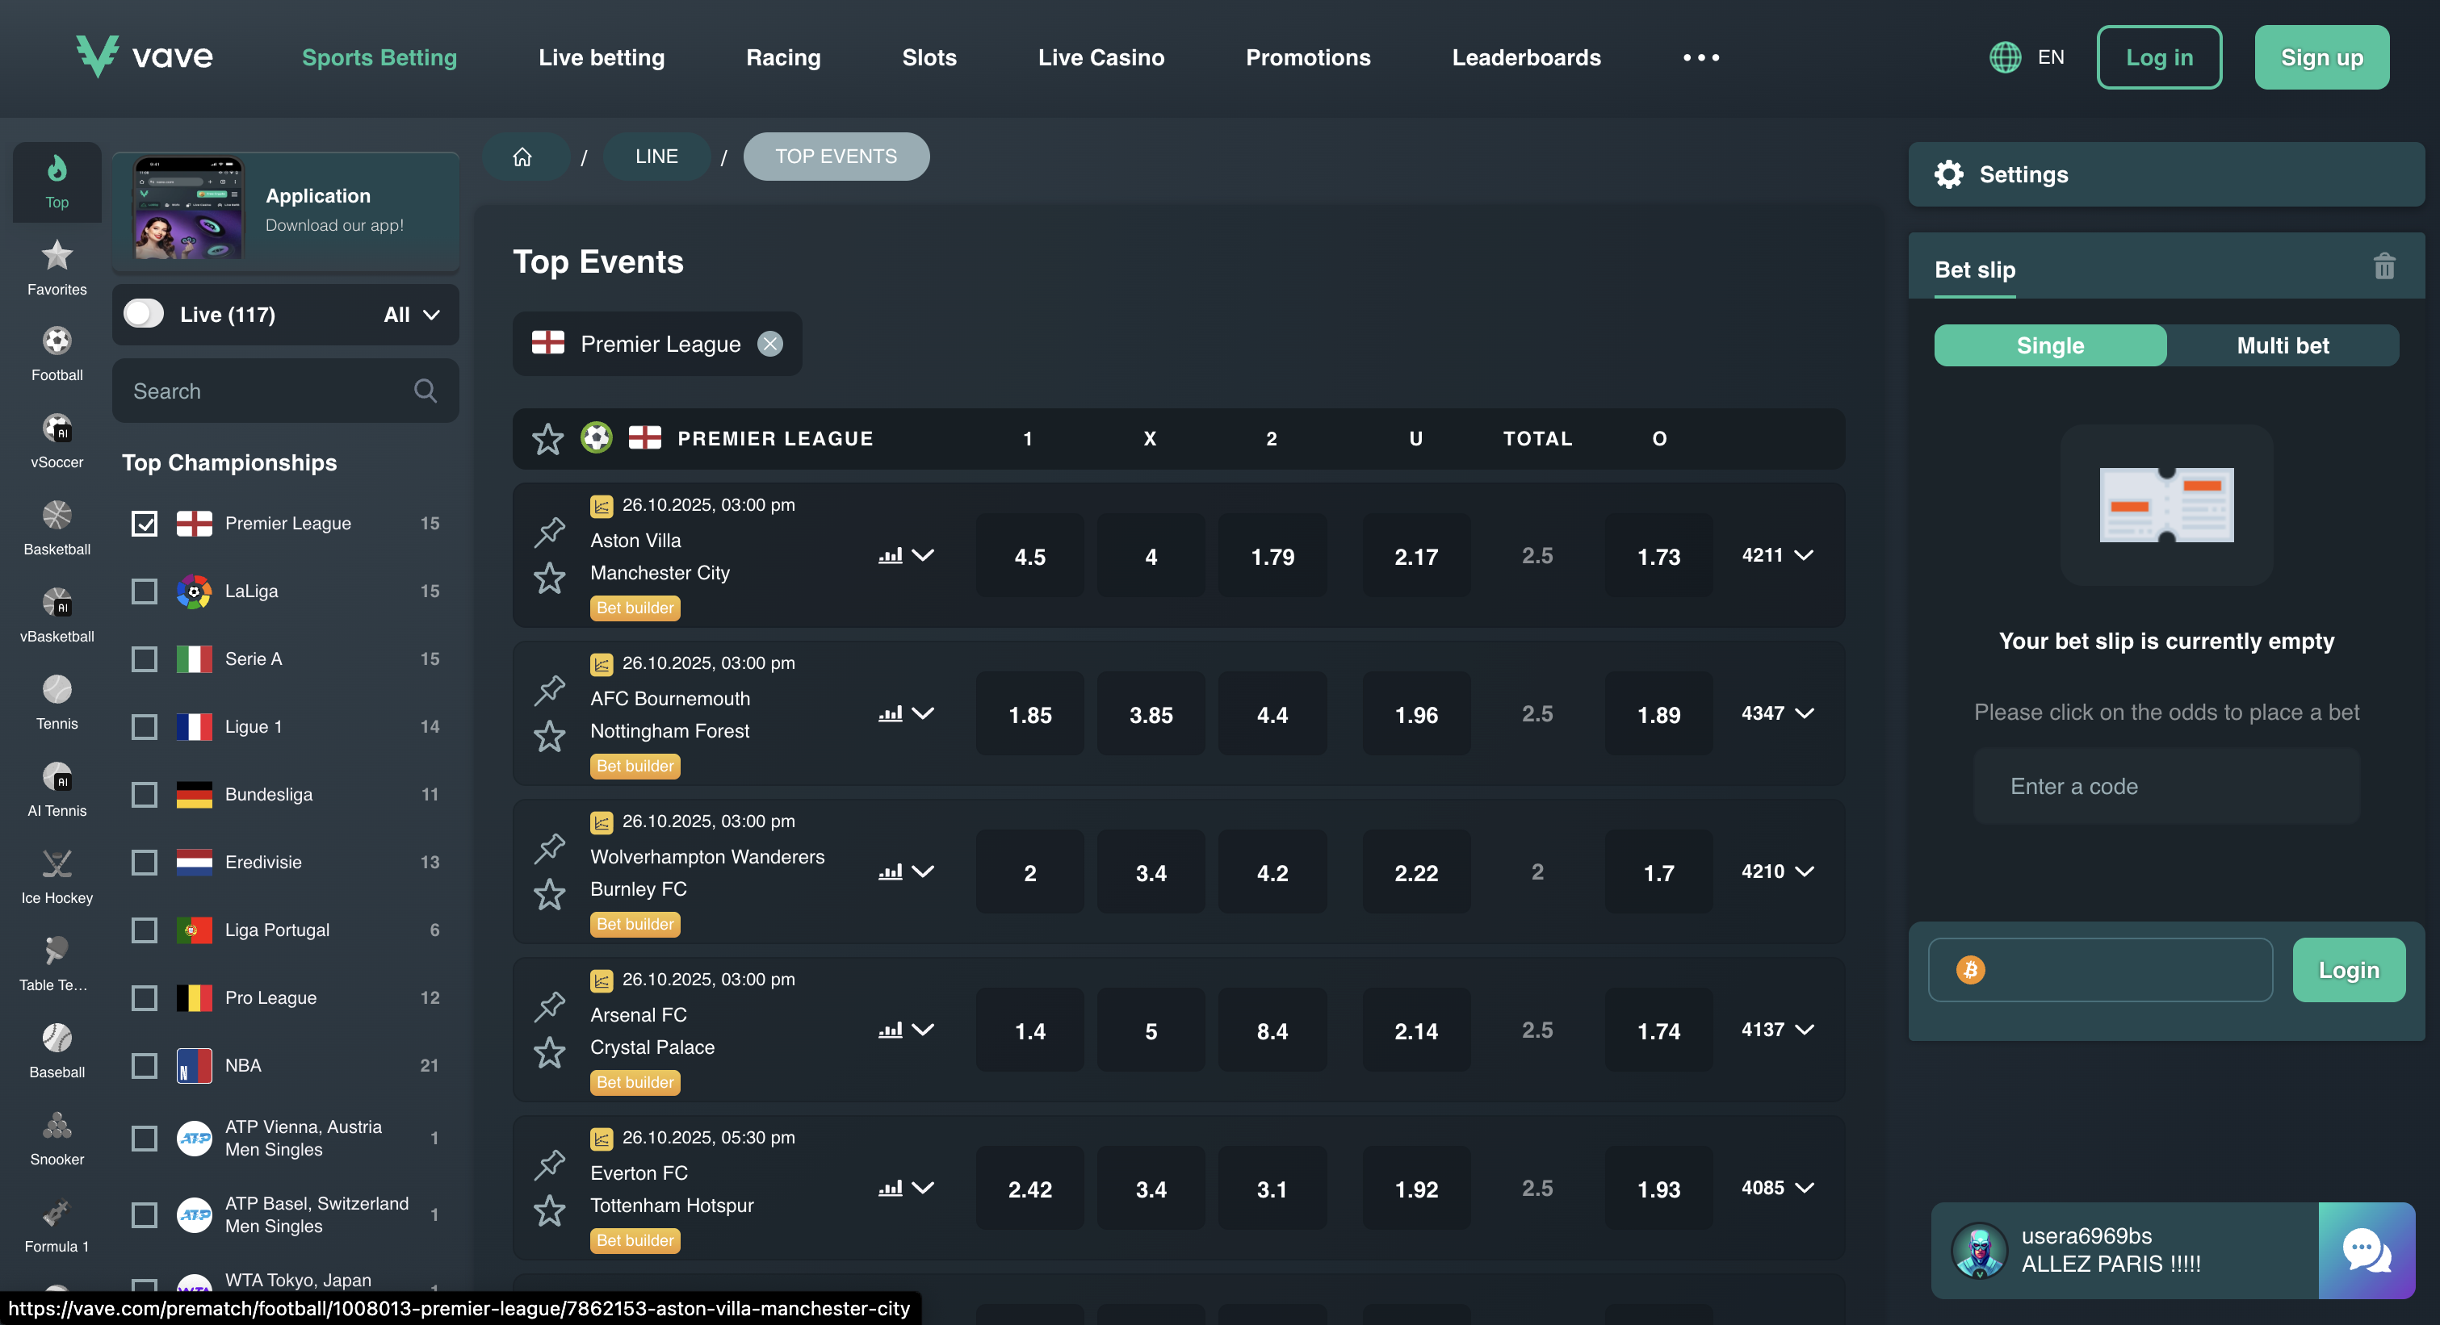Click the home breadcrumb icon
The width and height of the screenshot is (2440, 1325).
pos(523,157)
